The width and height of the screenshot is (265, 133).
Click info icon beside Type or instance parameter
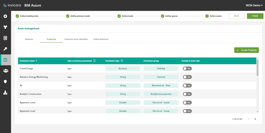tap(94, 61)
